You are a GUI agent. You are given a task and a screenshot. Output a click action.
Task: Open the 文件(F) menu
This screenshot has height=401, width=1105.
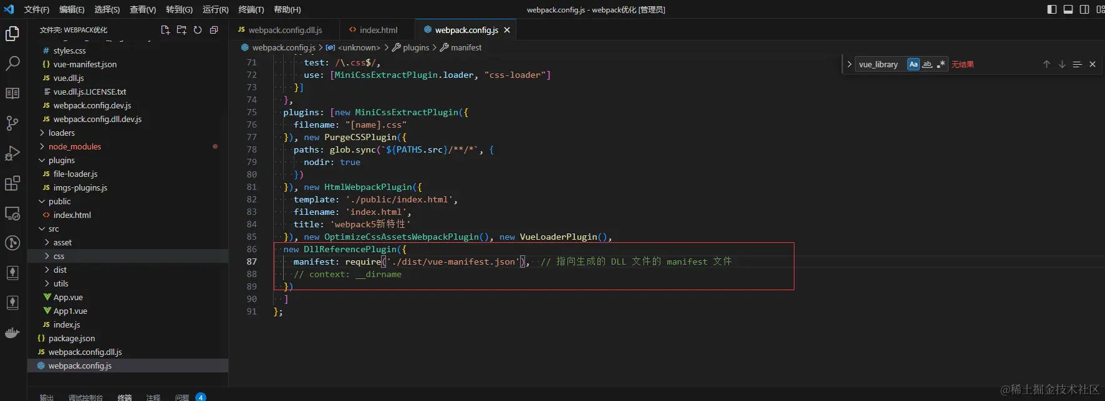tap(37, 9)
